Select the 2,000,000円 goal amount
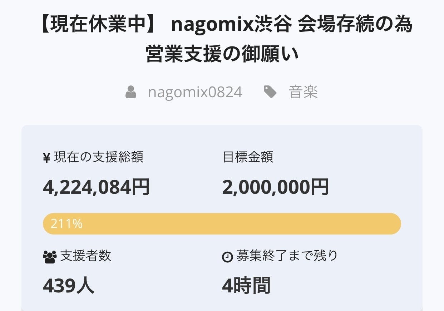Screen dimensions: 444x311 [275, 187]
